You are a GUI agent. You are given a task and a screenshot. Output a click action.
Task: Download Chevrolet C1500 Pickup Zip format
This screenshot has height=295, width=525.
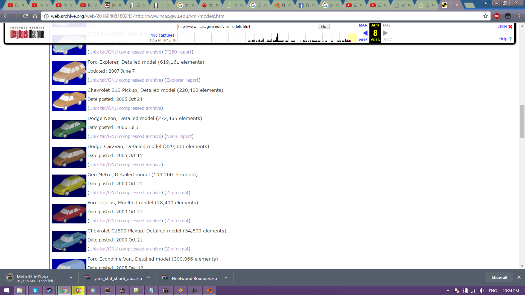(177, 249)
